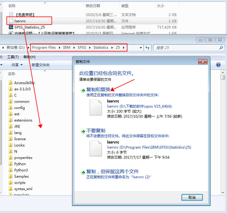Click the magnifier search icon
The image size is (227, 213).
point(221,48)
